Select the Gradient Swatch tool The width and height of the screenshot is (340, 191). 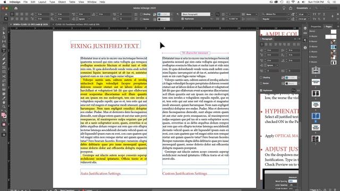4,85
